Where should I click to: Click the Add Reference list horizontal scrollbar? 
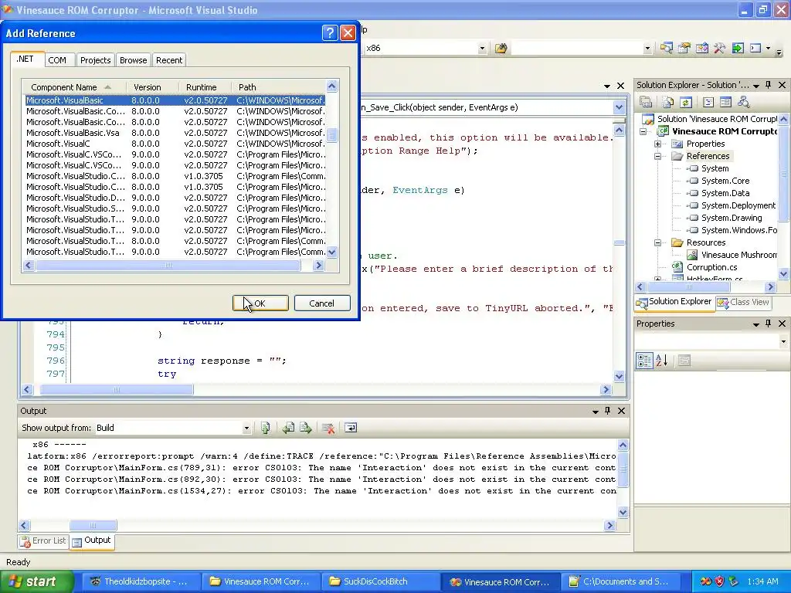coord(168,266)
